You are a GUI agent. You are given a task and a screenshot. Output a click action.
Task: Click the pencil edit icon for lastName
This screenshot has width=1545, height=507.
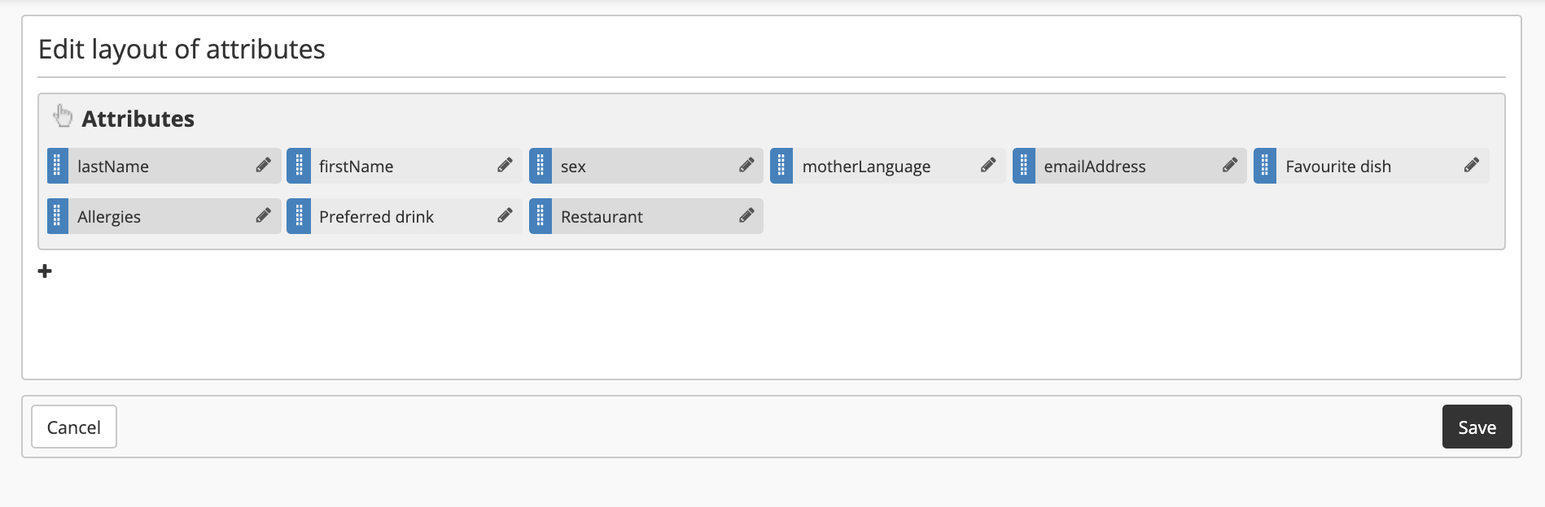[x=263, y=166]
